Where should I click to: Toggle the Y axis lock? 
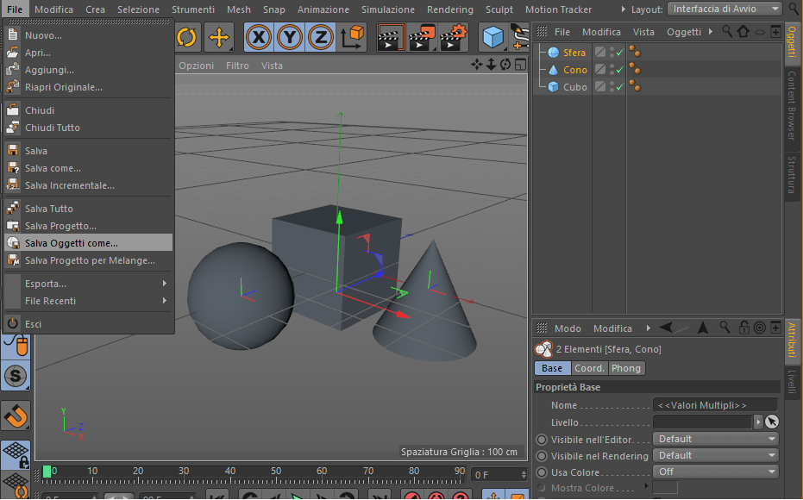coord(290,37)
